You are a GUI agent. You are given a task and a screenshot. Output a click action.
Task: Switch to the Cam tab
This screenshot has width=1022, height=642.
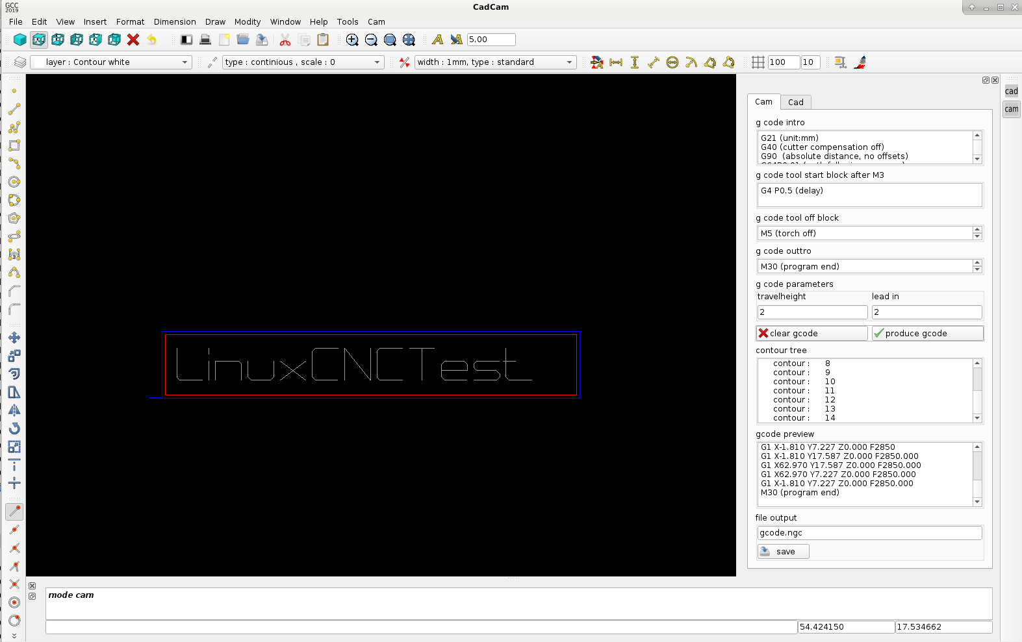click(x=763, y=101)
